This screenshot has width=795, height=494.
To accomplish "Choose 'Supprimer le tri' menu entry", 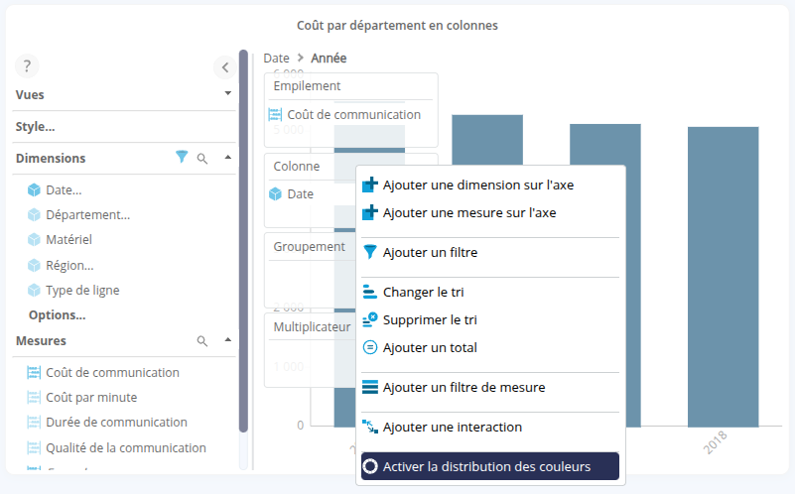I will click(429, 319).
